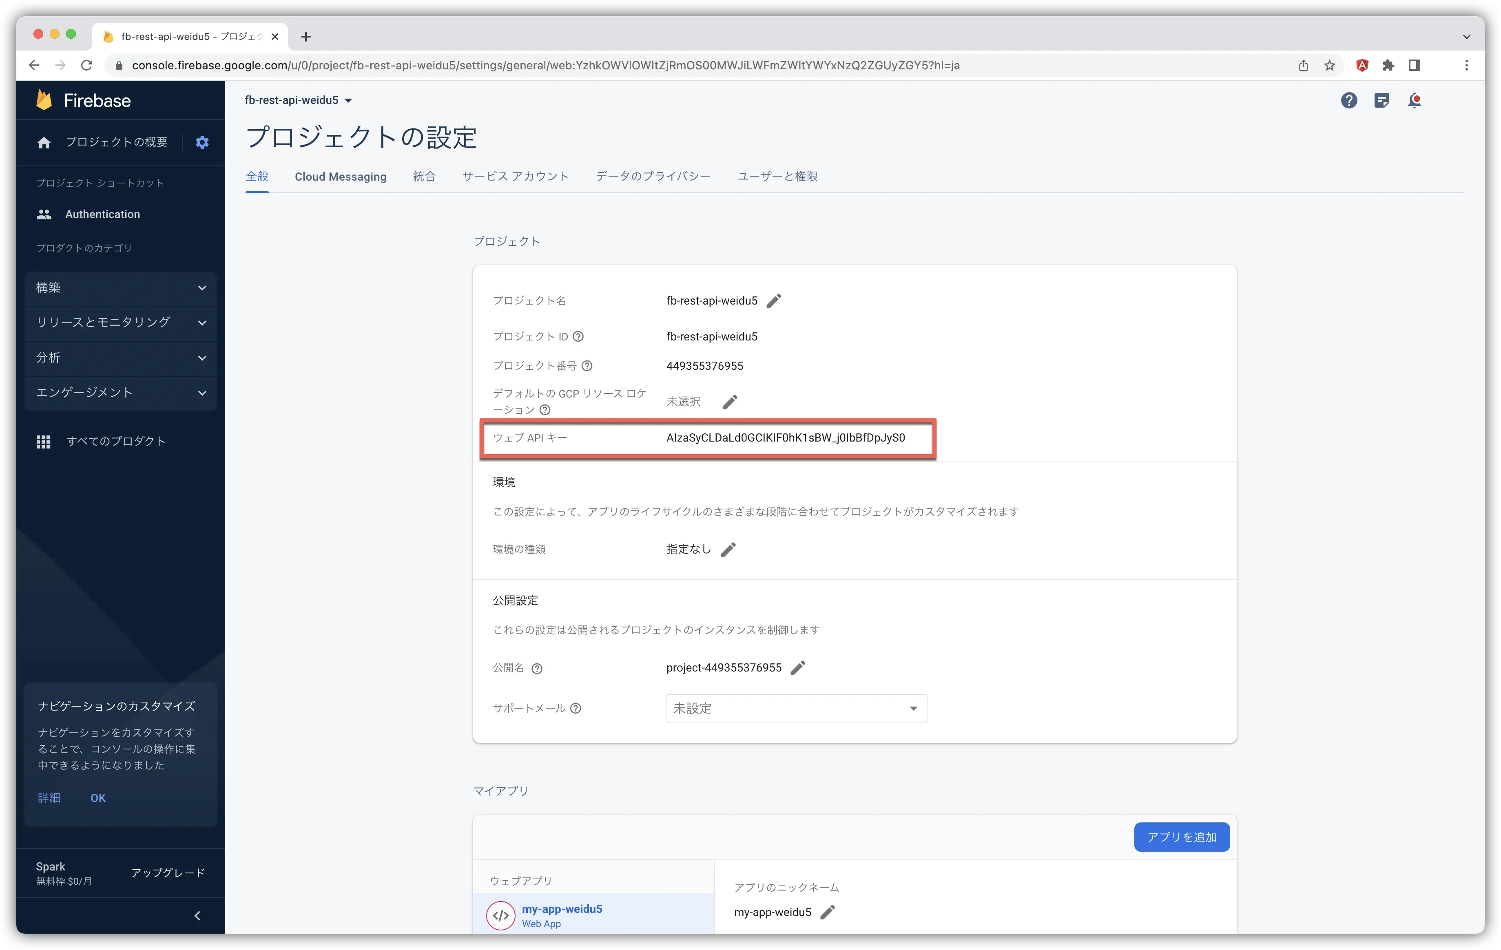The image size is (1501, 950).
Task: Open すべてのプロダクト grid icon
Action: pyautogui.click(x=44, y=441)
